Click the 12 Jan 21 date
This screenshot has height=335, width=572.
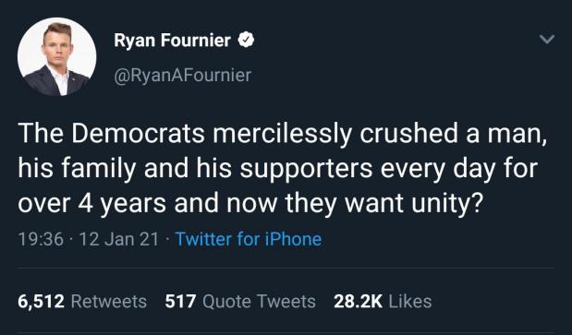(x=119, y=239)
